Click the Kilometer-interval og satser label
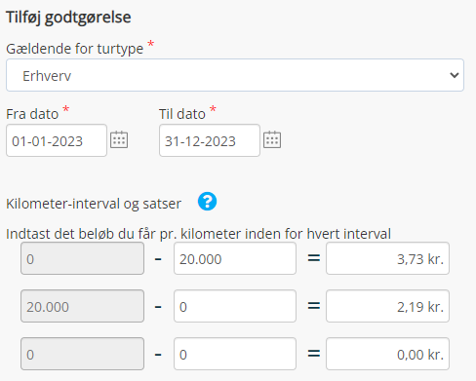 94,204
